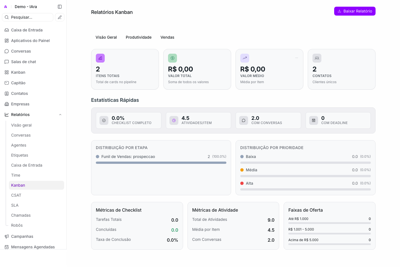Click the Demo - IAra logo icon
This screenshot has width=400, height=267.
(x=6, y=7)
